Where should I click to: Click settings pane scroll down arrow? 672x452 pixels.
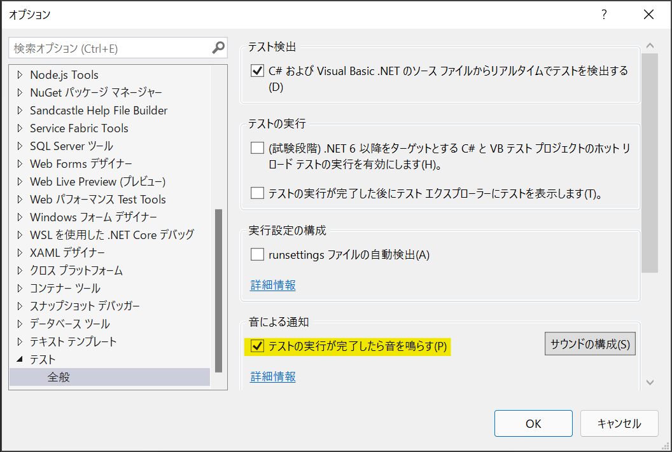point(650,382)
